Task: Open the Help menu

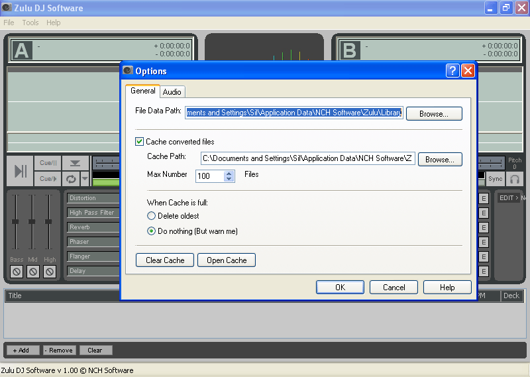Action: (54, 23)
